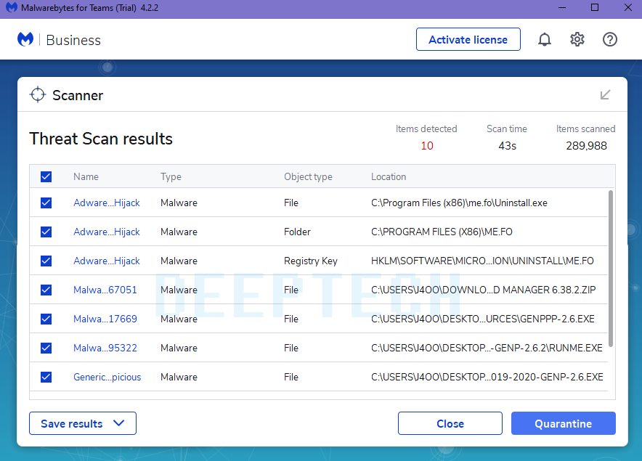Screen dimensions: 642x461
Task: Open the Generic...picious threat link
Action: point(107,377)
